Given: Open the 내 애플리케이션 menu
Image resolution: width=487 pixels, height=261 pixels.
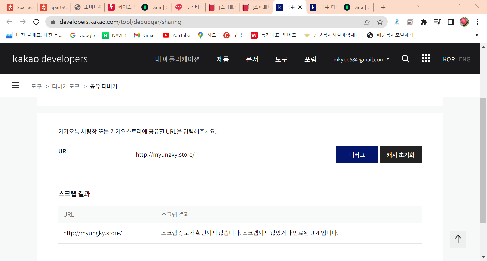Looking at the screenshot, I should [177, 59].
